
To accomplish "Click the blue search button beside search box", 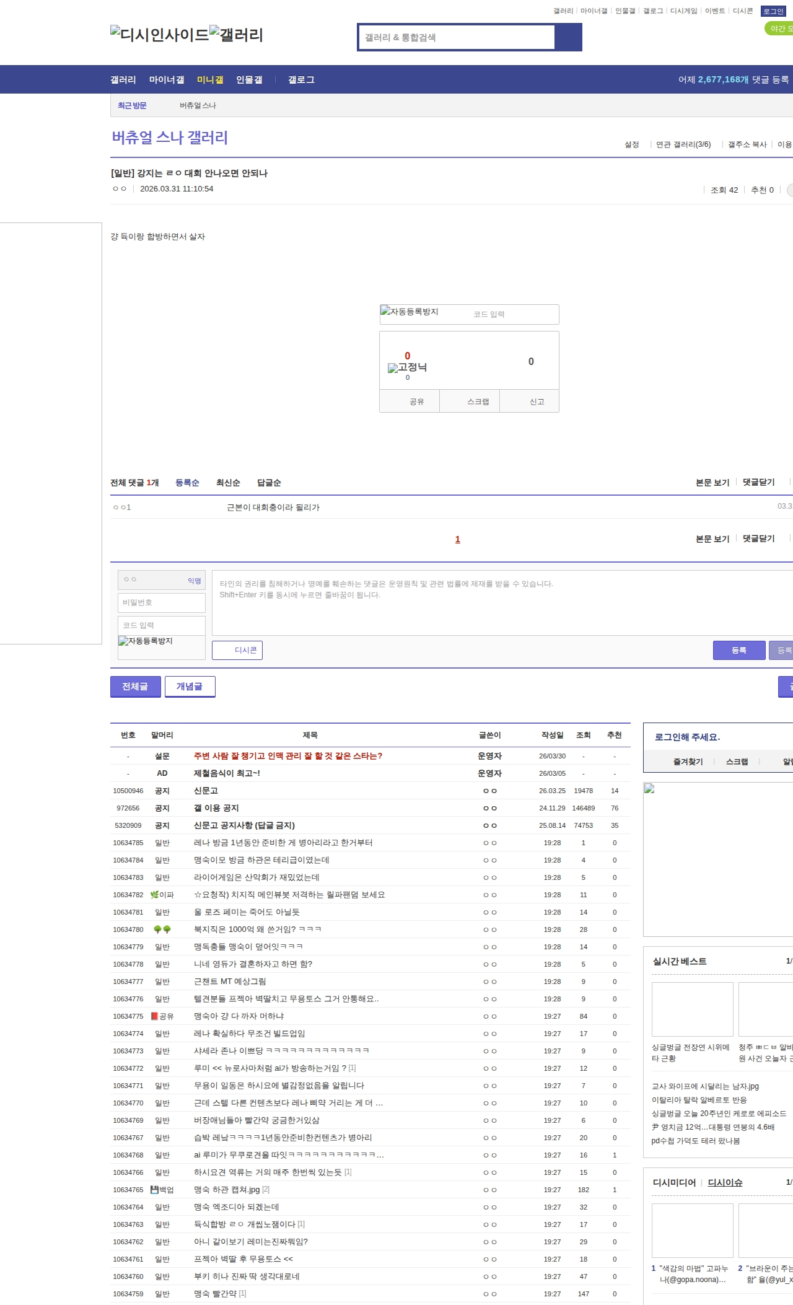I will tap(568, 37).
